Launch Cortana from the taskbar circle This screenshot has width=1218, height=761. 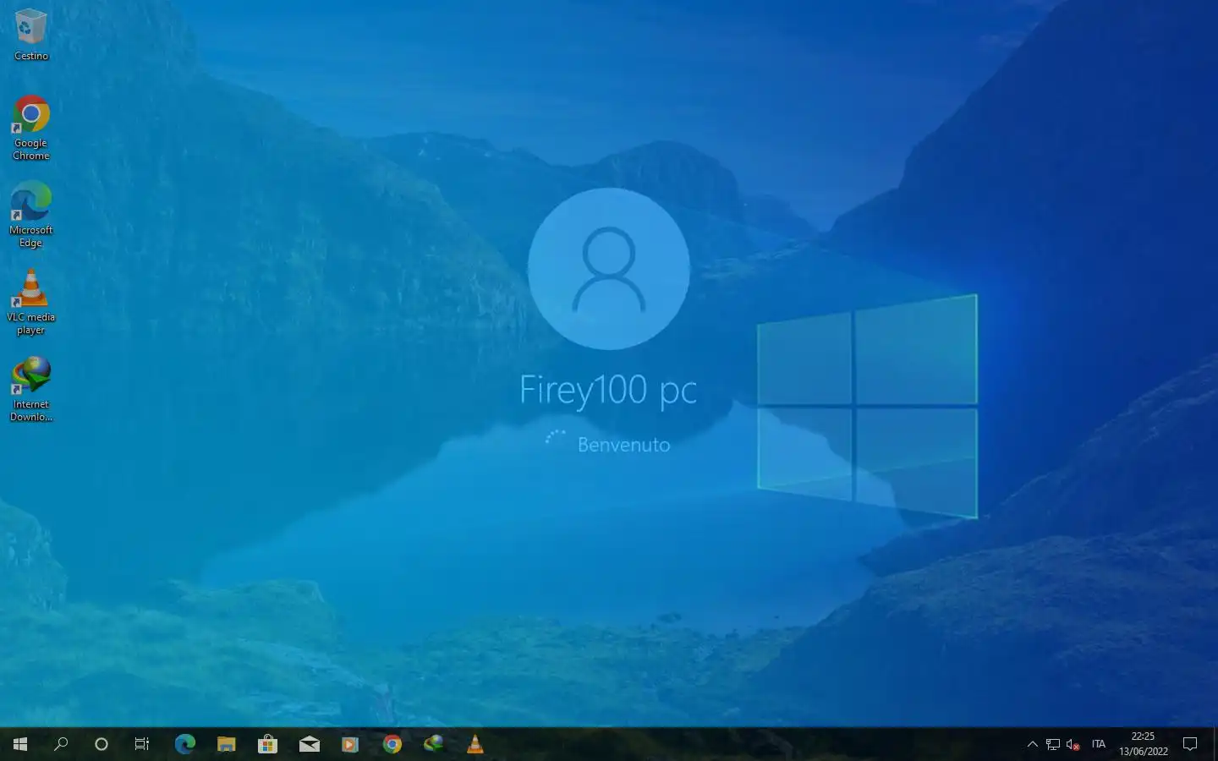[101, 744]
